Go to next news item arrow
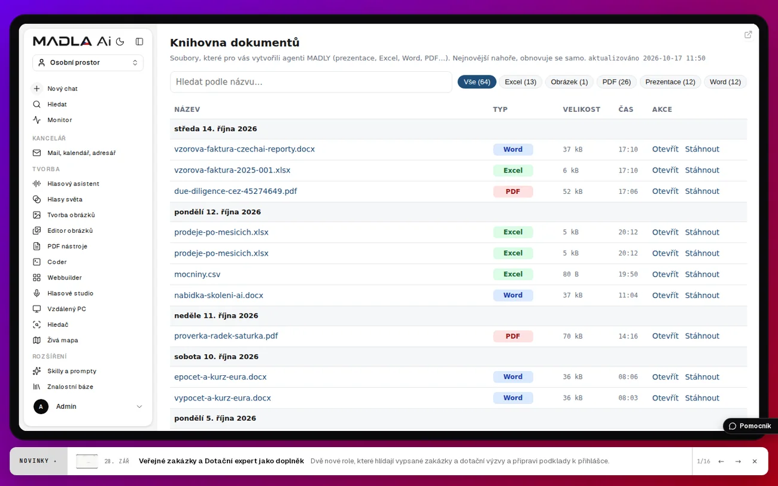The image size is (778, 486). [x=738, y=461]
